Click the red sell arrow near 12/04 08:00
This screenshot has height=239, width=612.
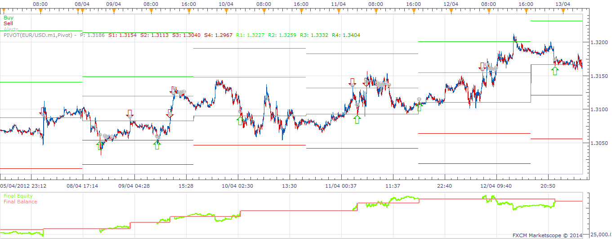pos(482,67)
